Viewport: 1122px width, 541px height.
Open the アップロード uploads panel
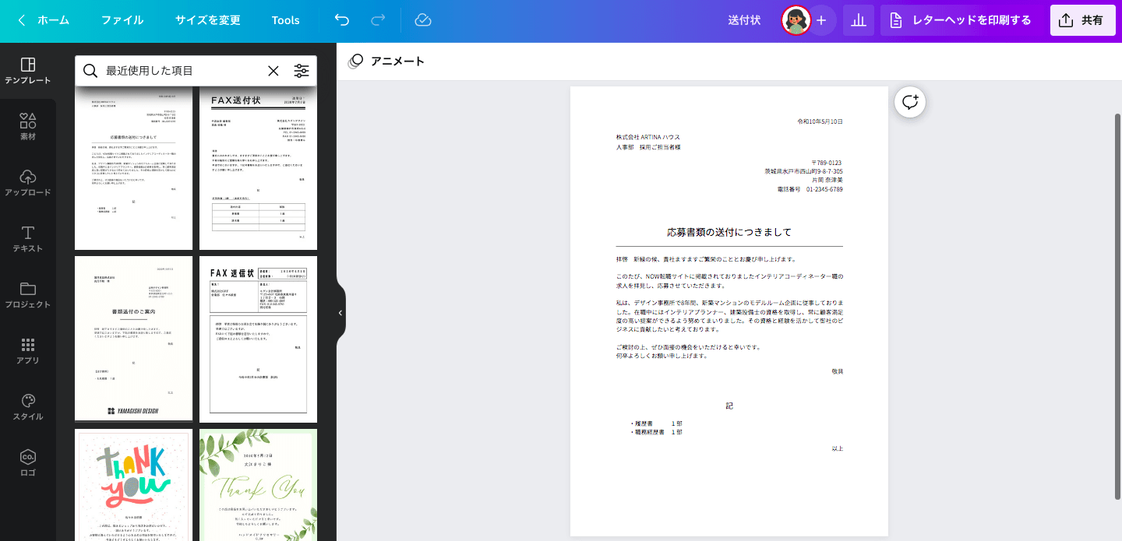point(28,182)
